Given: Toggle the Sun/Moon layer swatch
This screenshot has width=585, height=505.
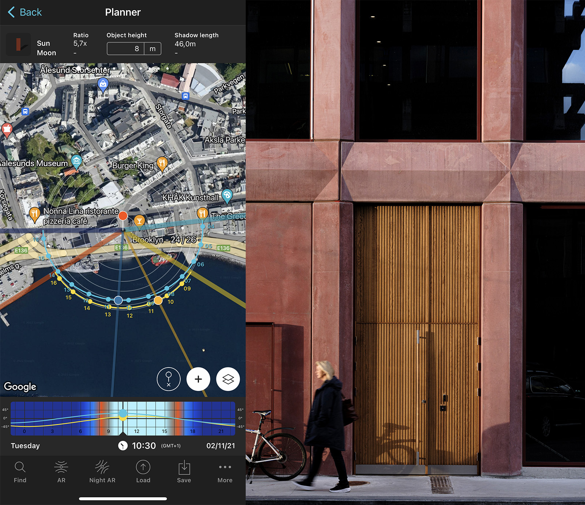Looking at the screenshot, I should tap(18, 45).
